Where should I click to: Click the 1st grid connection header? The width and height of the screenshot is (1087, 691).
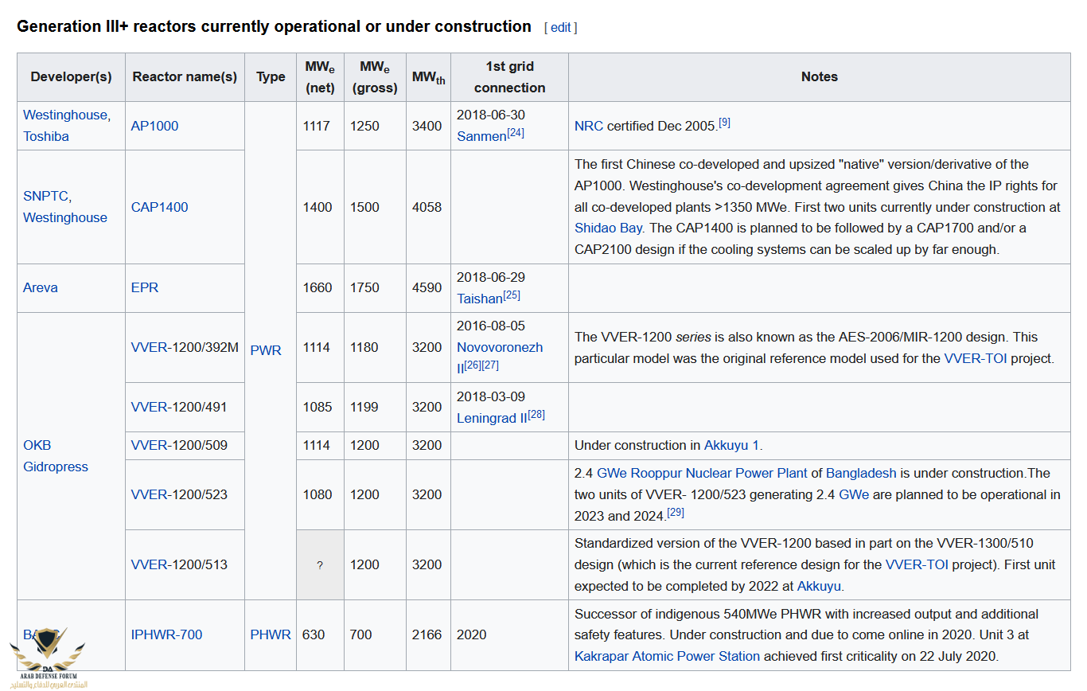coord(509,77)
